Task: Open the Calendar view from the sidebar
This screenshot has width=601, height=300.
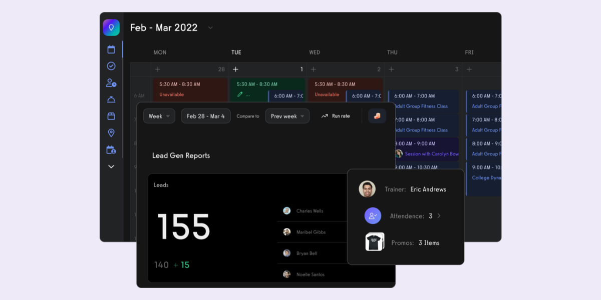Action: point(111,49)
